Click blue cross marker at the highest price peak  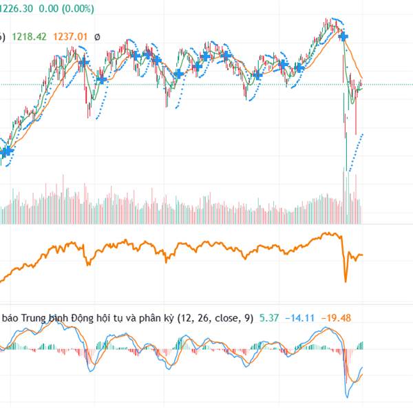click(343, 36)
